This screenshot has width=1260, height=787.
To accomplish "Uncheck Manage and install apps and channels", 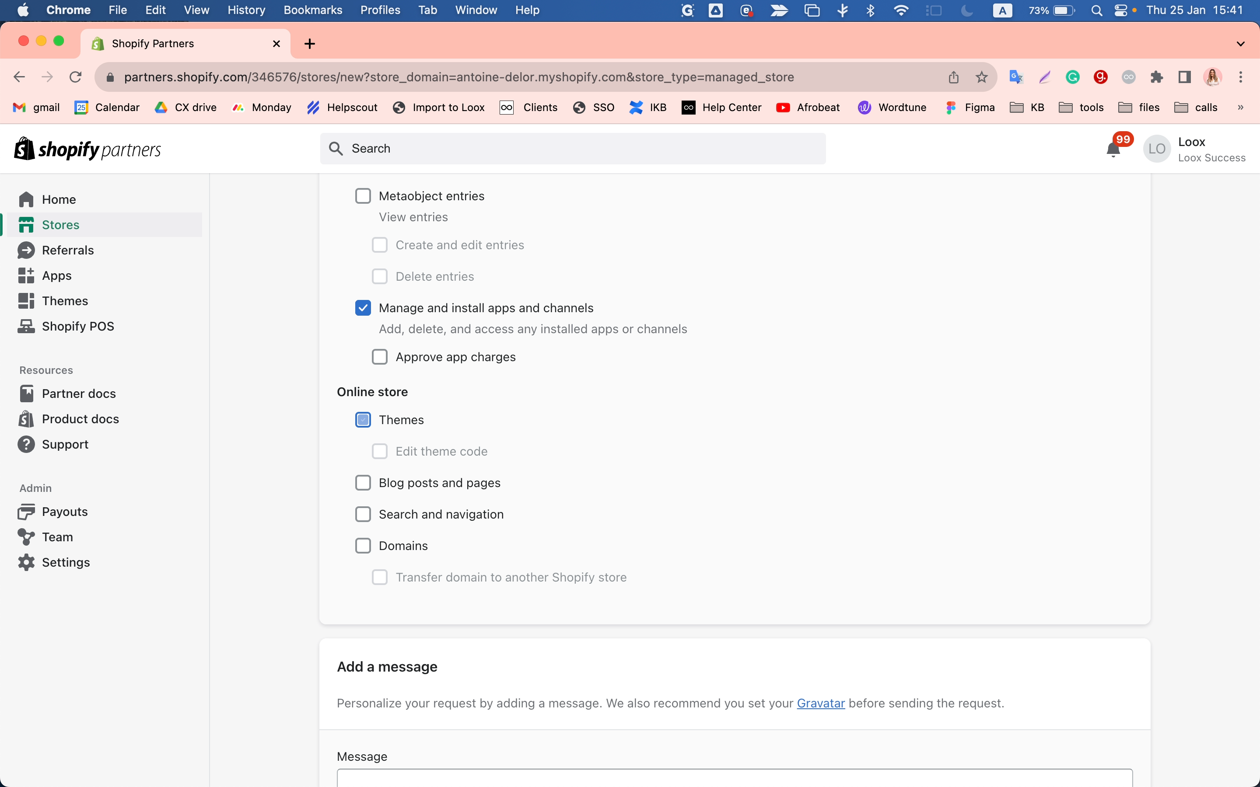I will point(363,308).
